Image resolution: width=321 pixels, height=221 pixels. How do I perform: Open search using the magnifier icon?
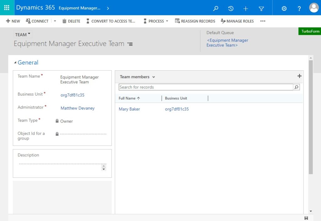(x=215, y=8)
